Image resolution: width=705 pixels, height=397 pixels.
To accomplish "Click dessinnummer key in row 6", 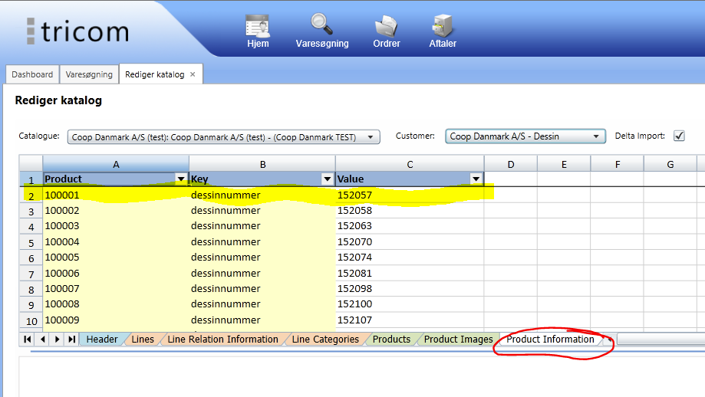I will pos(262,258).
